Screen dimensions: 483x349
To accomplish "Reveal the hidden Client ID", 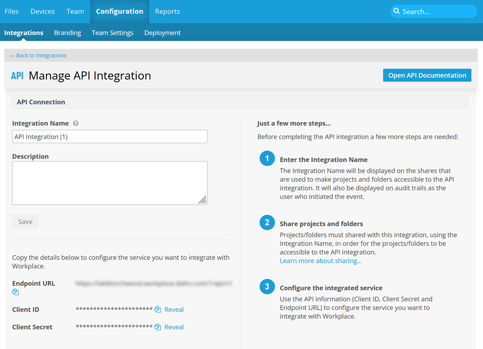I will point(174,310).
